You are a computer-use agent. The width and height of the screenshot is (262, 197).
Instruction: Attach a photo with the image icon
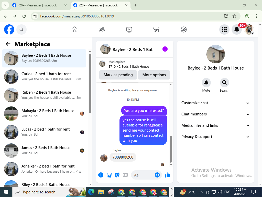tap(109, 175)
